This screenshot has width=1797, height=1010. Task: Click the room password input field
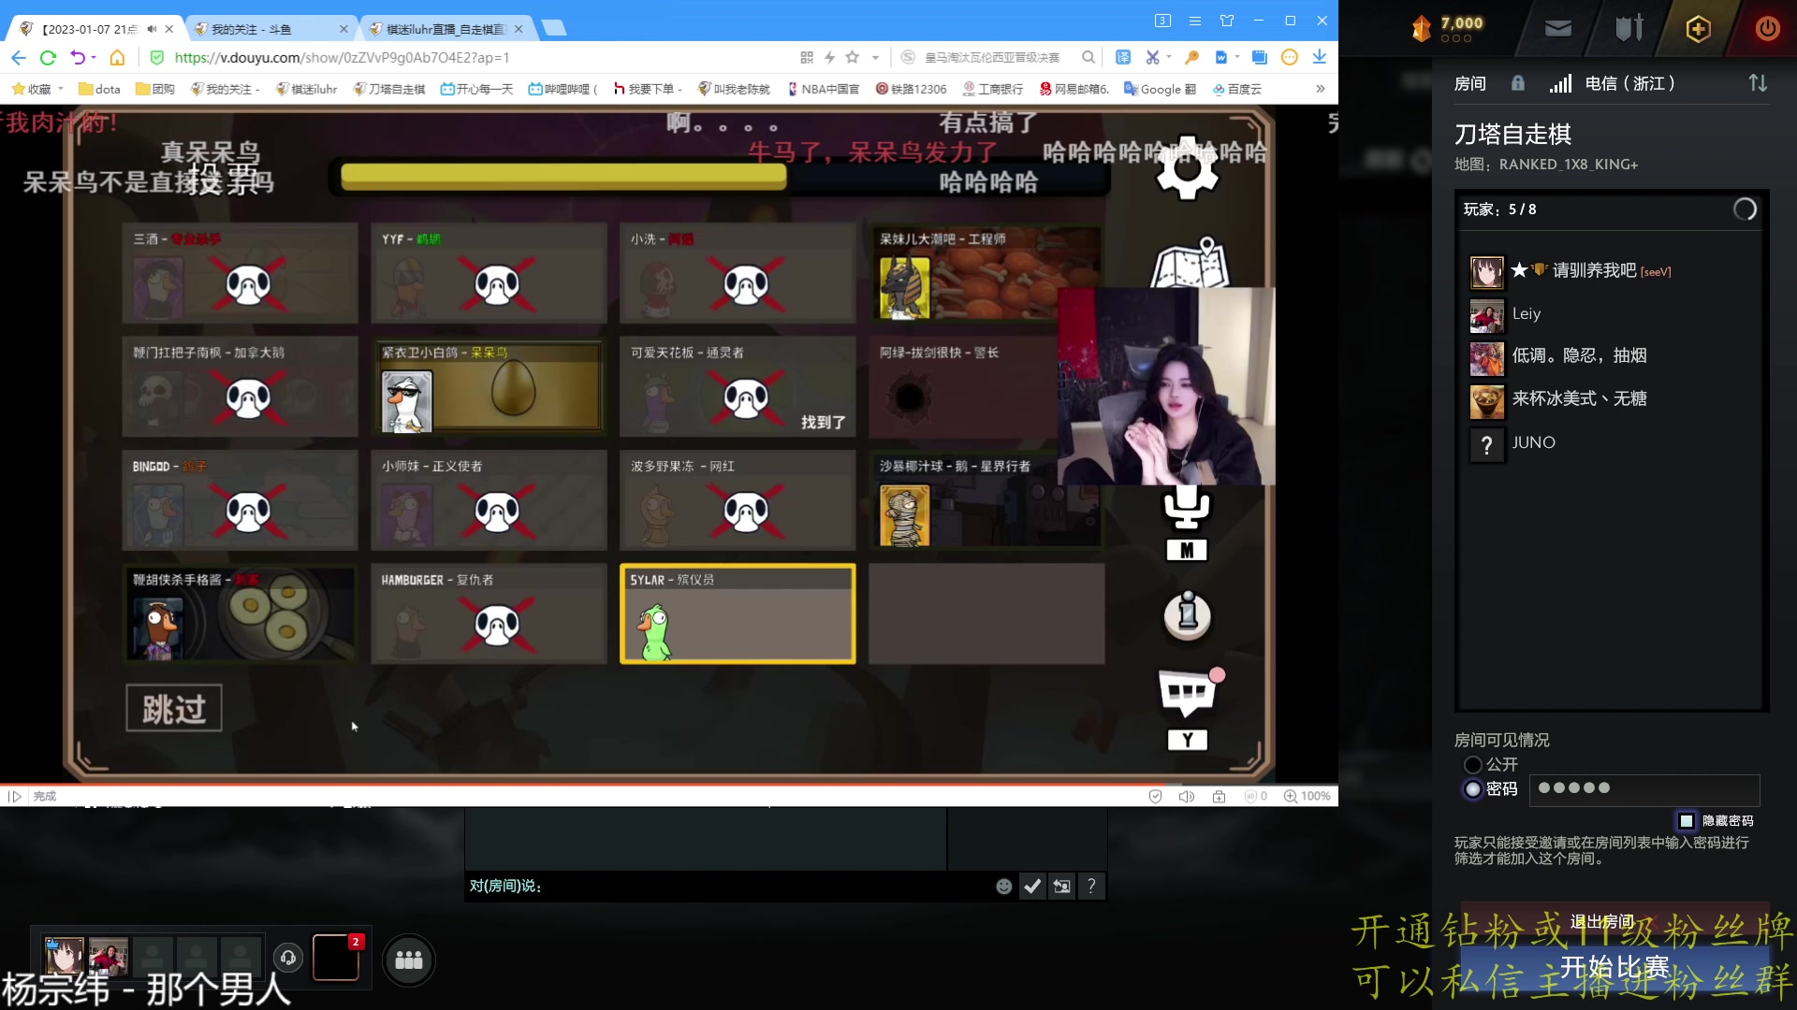(x=1644, y=789)
